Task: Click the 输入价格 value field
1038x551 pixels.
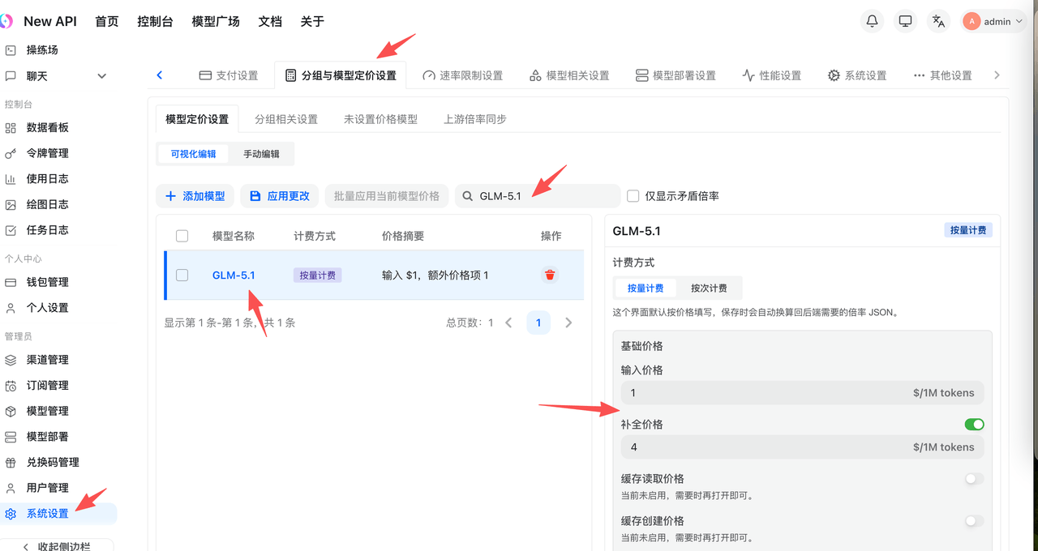Action: [x=762, y=393]
